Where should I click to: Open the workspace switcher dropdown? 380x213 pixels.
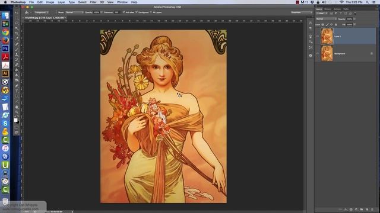point(302,12)
